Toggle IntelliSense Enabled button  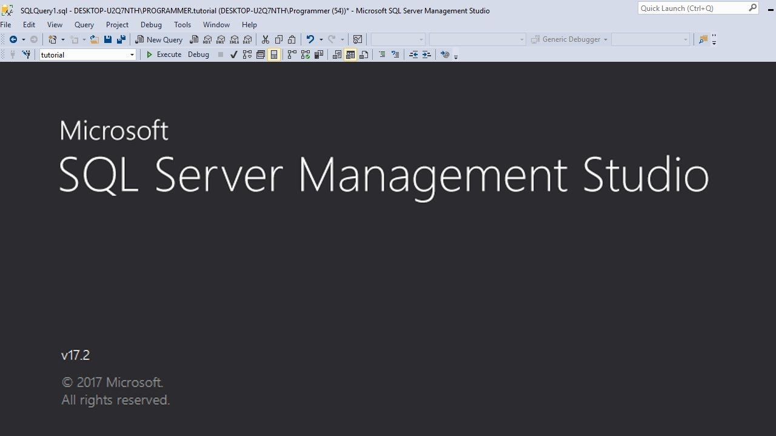coord(274,54)
